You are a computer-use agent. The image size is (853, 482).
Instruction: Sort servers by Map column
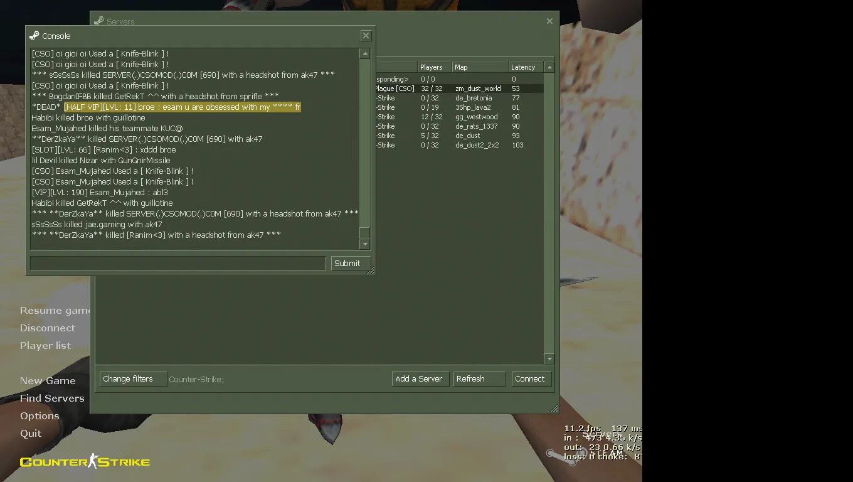[x=480, y=67]
